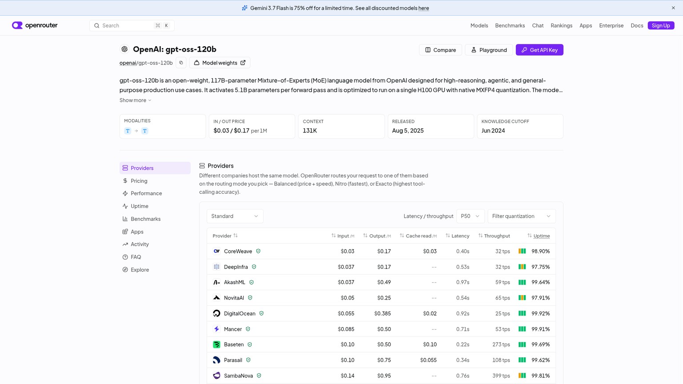This screenshot has width=683, height=384.
Task: Open the P50 percentile dropdown
Action: point(470,216)
